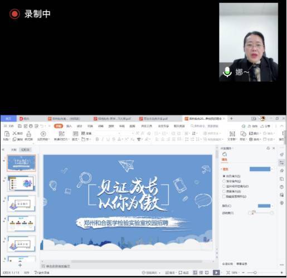Click the search commands input field
Viewport: 287px width, 278px height.
pyautogui.click(x=205, y=126)
